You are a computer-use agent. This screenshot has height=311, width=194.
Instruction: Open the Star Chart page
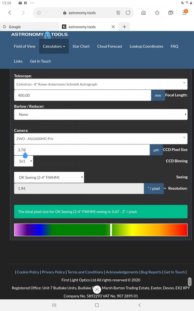point(81,46)
